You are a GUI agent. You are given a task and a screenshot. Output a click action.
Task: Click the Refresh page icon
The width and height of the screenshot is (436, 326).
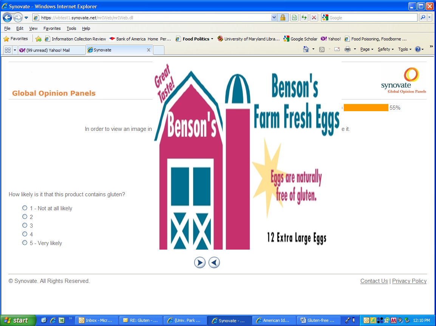(304, 17)
